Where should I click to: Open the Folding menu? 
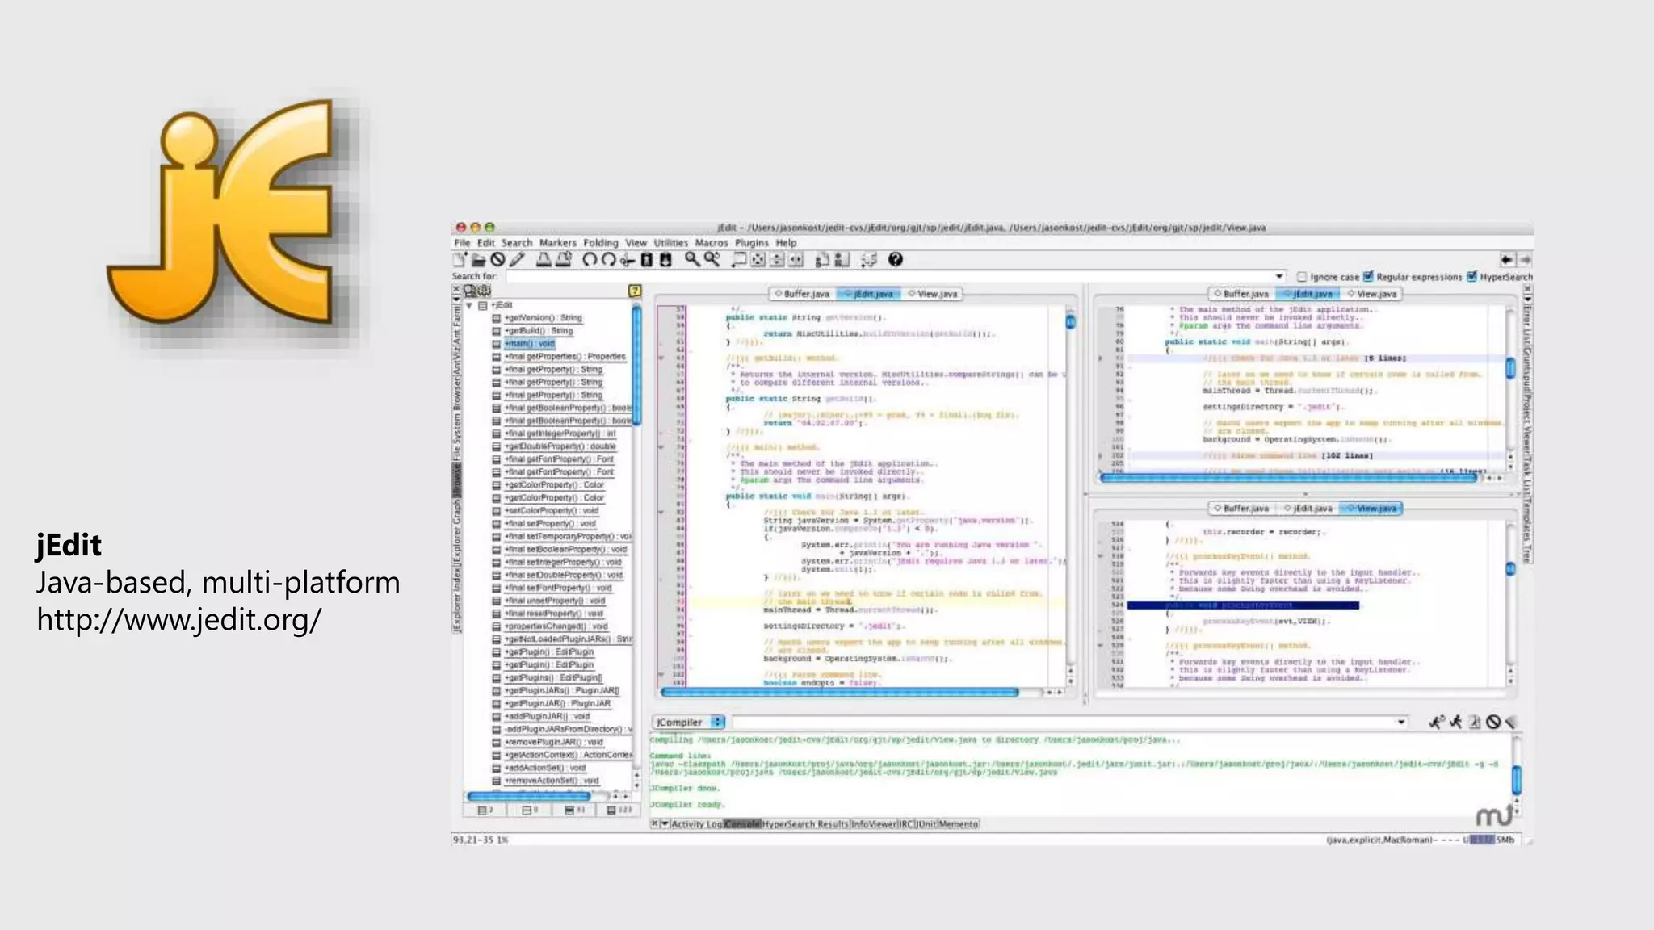point(600,243)
